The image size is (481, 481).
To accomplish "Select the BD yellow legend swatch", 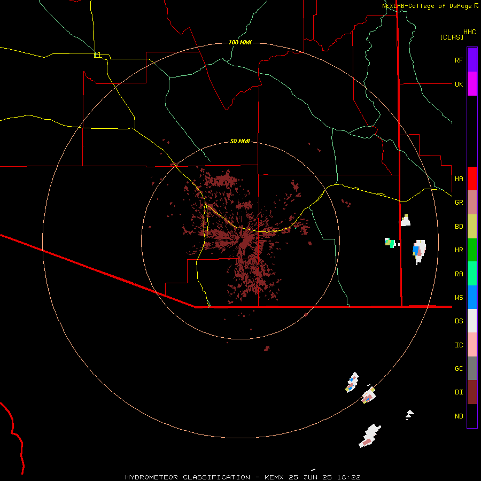I will [x=472, y=227].
